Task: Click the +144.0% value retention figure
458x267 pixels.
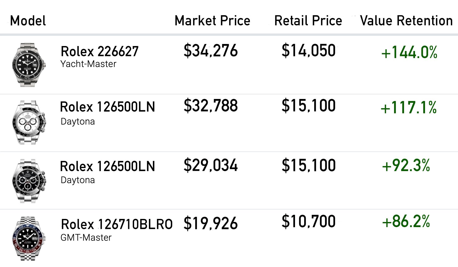Action: click(409, 52)
